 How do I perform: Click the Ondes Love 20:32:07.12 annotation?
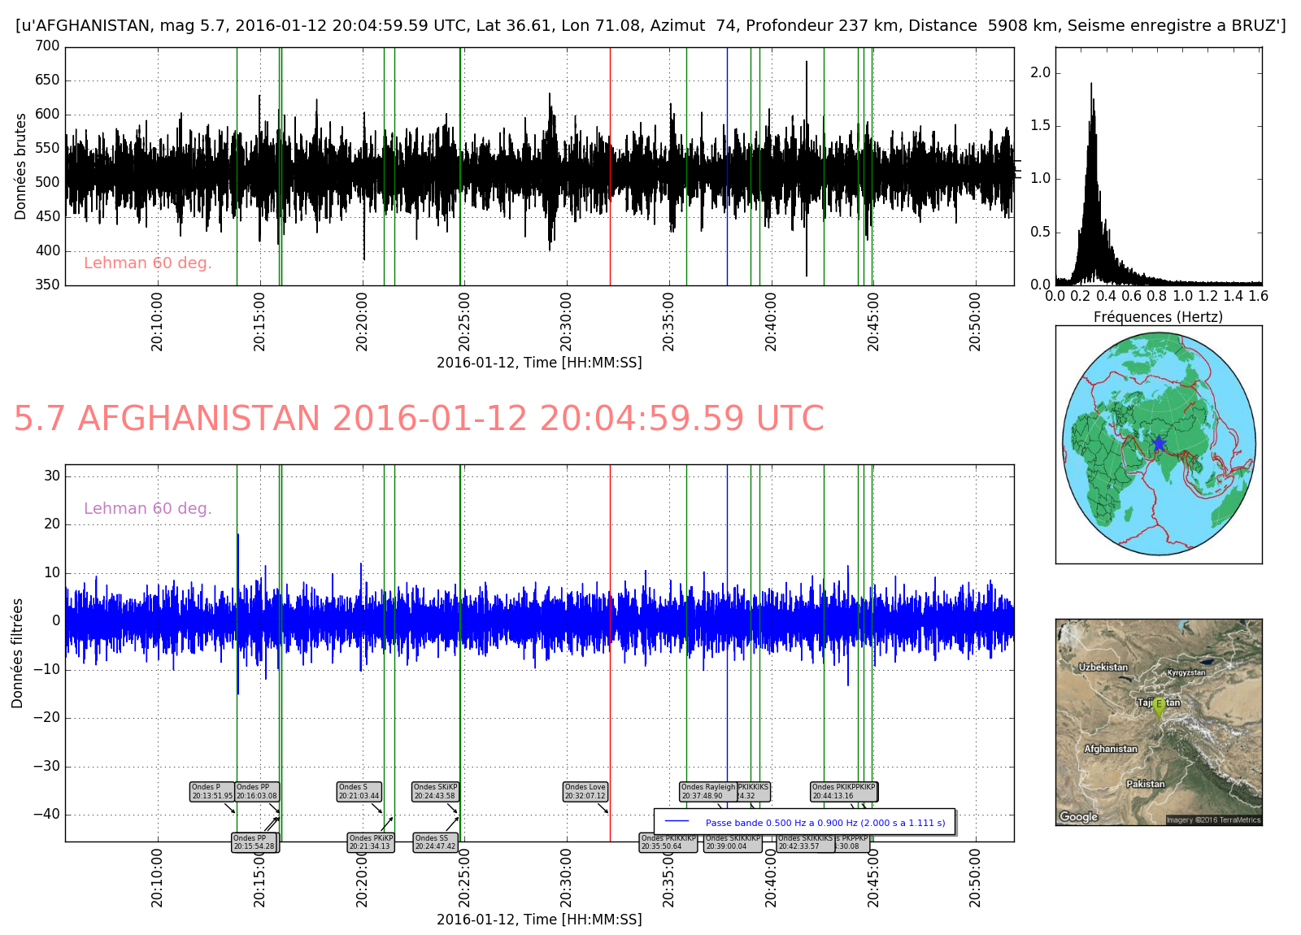(x=585, y=792)
